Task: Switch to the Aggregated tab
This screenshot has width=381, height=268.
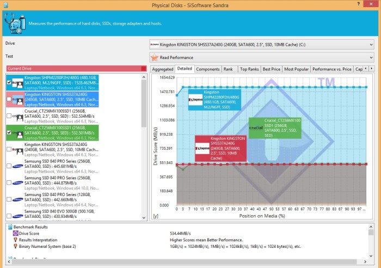Action: coord(163,69)
